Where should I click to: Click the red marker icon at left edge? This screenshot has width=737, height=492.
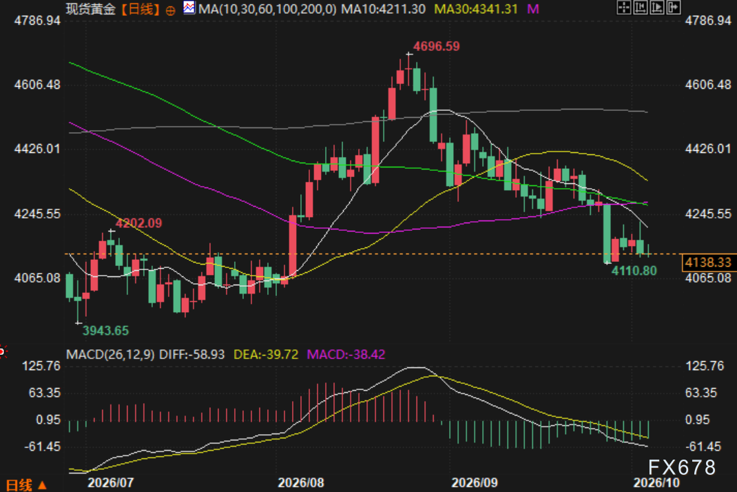point(2,351)
